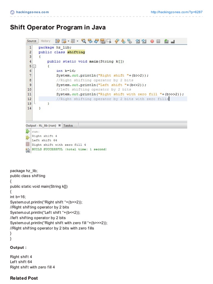Start macro recording with red circle icon
This screenshot has width=213, height=284.
point(152,41)
